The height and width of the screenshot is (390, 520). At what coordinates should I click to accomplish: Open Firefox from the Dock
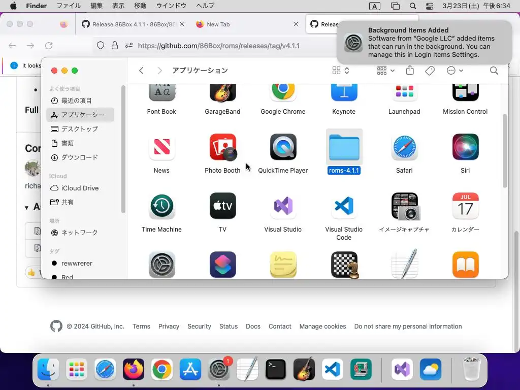coord(134,369)
